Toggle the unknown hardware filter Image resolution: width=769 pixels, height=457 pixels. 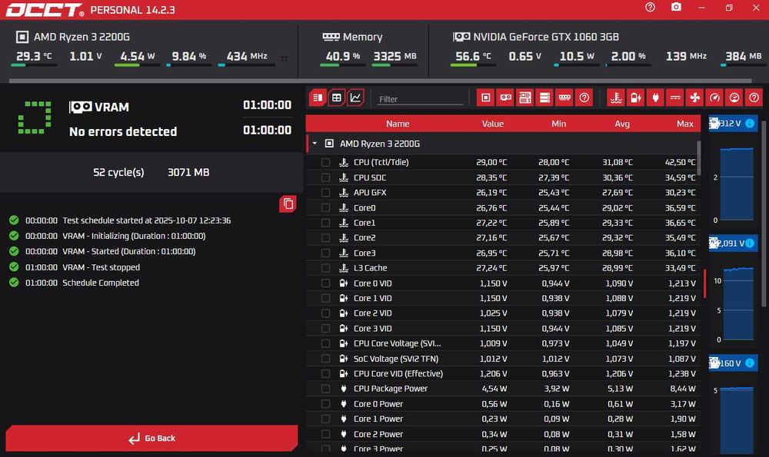[x=584, y=98]
